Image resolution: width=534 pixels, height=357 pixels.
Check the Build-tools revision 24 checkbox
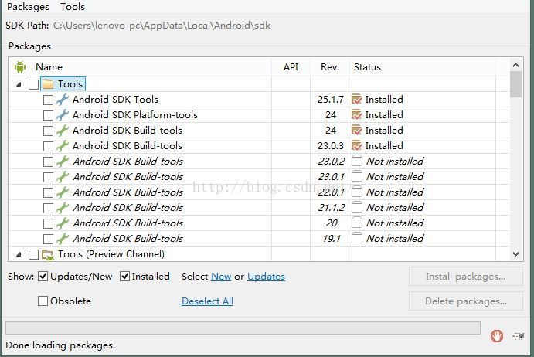click(48, 131)
